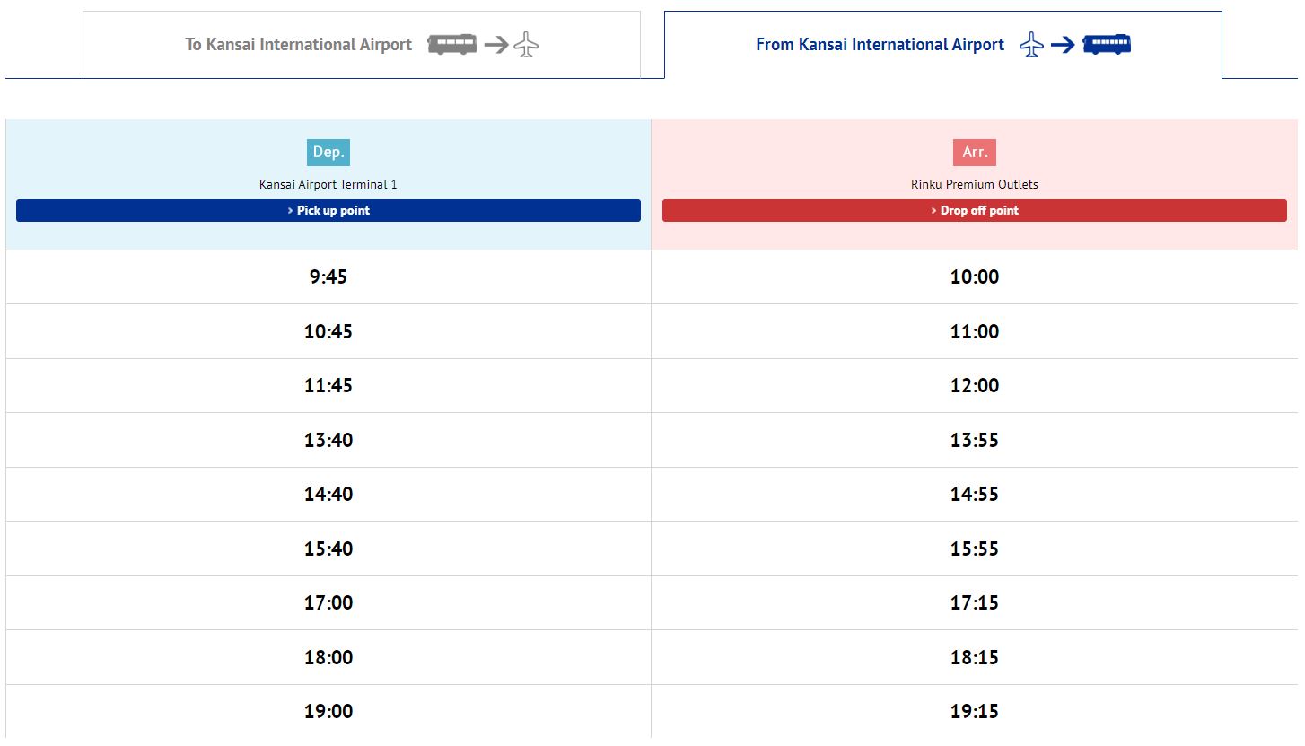Click the red Arr. badge
Viewport: 1305px width, 746px height.
tap(975, 152)
